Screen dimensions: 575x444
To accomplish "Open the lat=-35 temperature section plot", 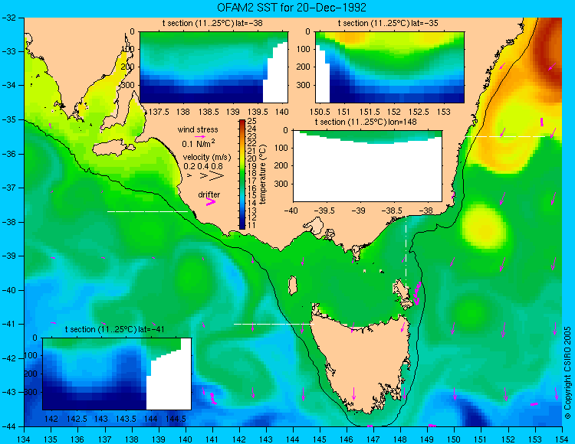I will (389, 67).
